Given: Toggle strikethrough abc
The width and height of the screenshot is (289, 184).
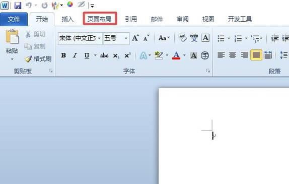Looking at the screenshot, I should (104, 55).
